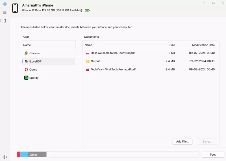Click the 09-02-2024, 00:41 modification date
The height and width of the screenshot is (161, 226).
[x=202, y=61]
